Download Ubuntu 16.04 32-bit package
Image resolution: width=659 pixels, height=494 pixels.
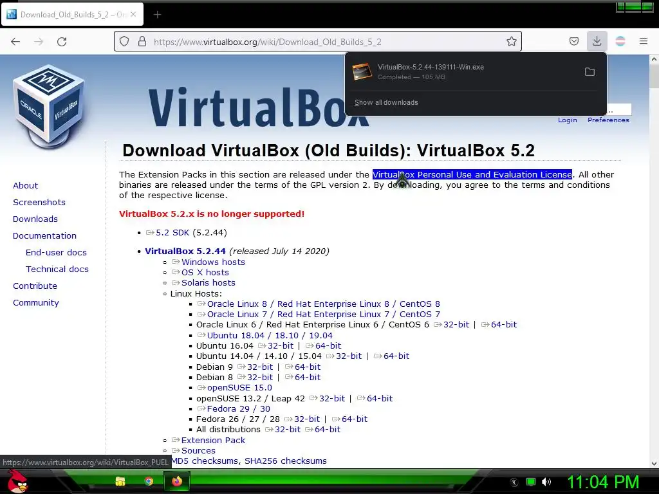pyautogui.click(x=281, y=345)
